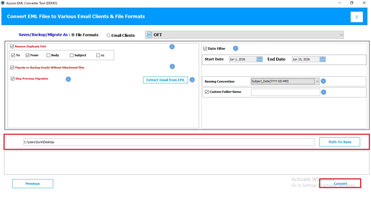Screen dimensions: 371x197
Task: Check the Body duplicate criterion
Action: pos(48,55)
